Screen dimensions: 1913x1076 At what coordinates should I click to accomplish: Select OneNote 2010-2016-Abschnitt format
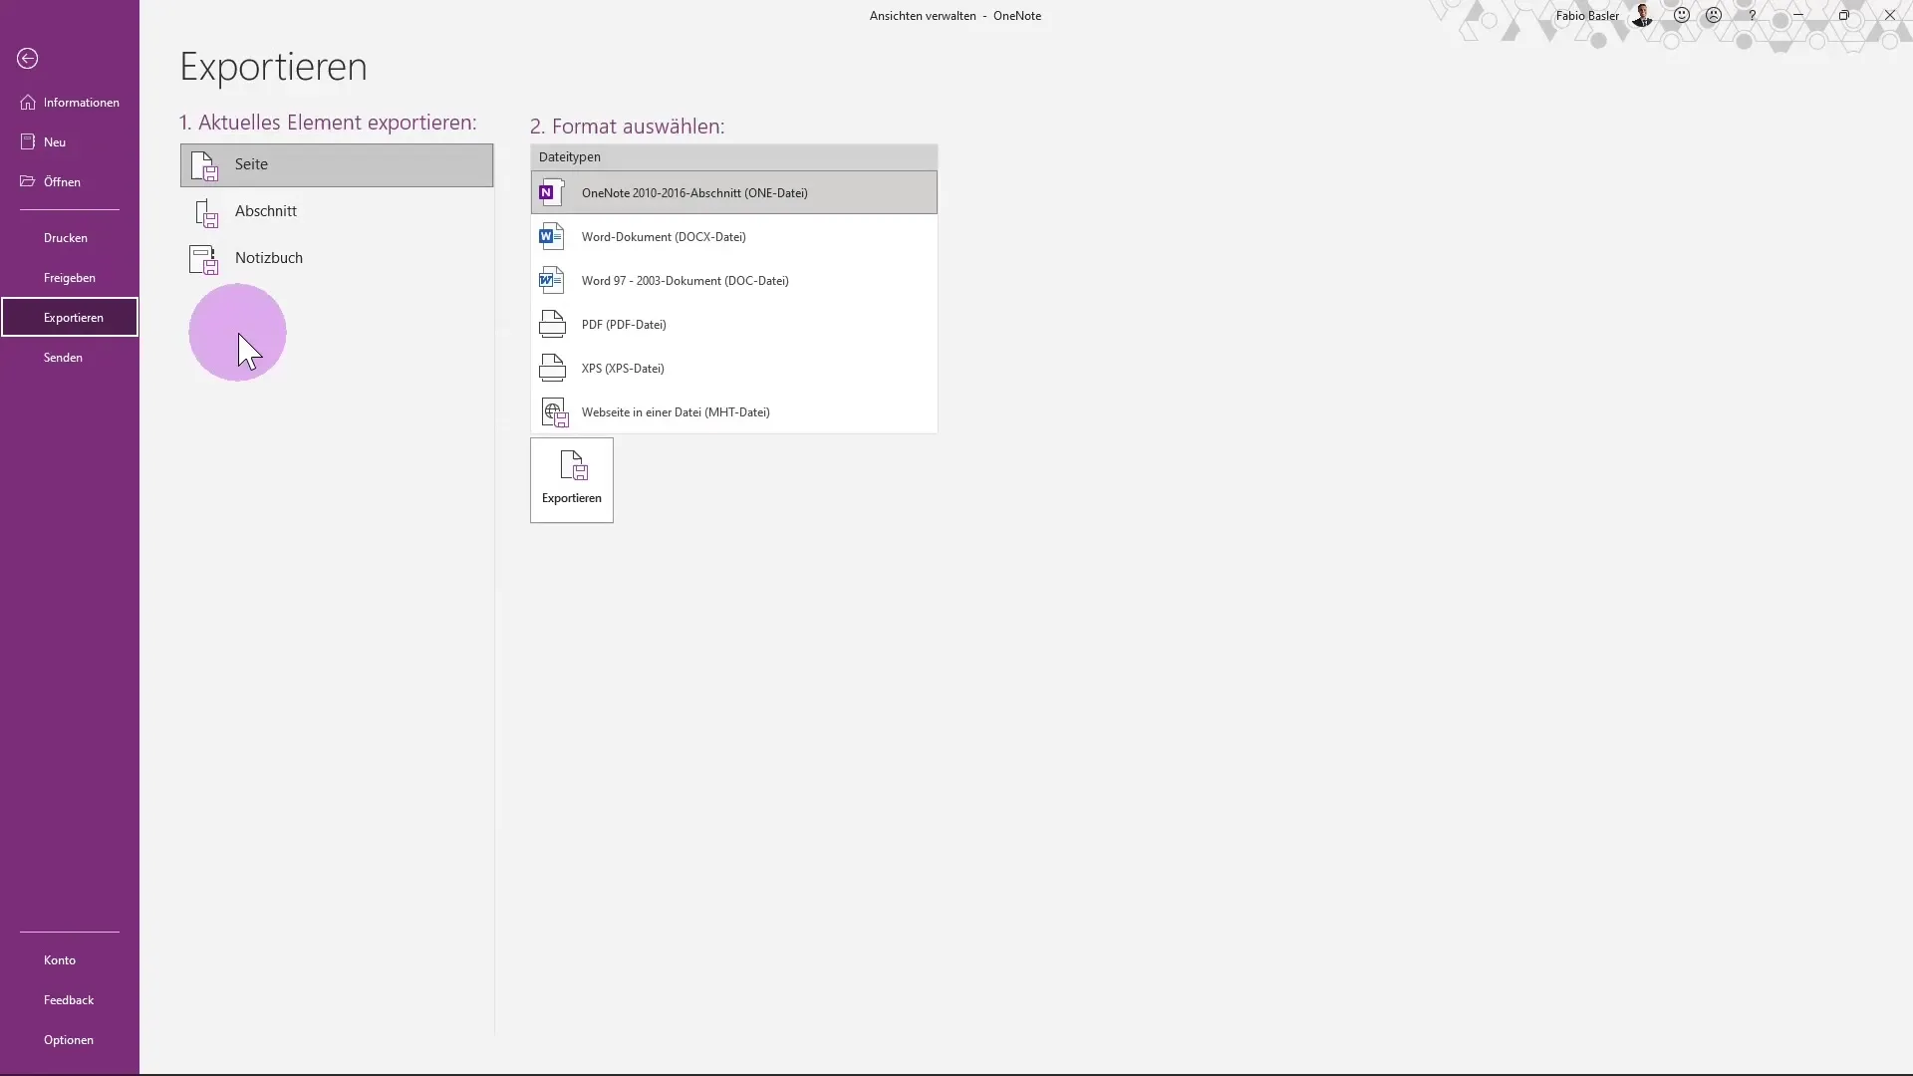tap(734, 193)
